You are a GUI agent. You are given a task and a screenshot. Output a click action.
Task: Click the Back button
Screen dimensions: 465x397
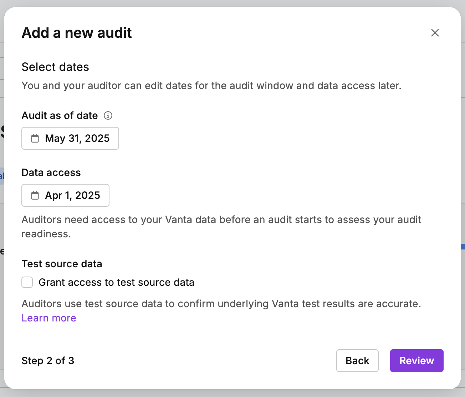click(x=357, y=361)
